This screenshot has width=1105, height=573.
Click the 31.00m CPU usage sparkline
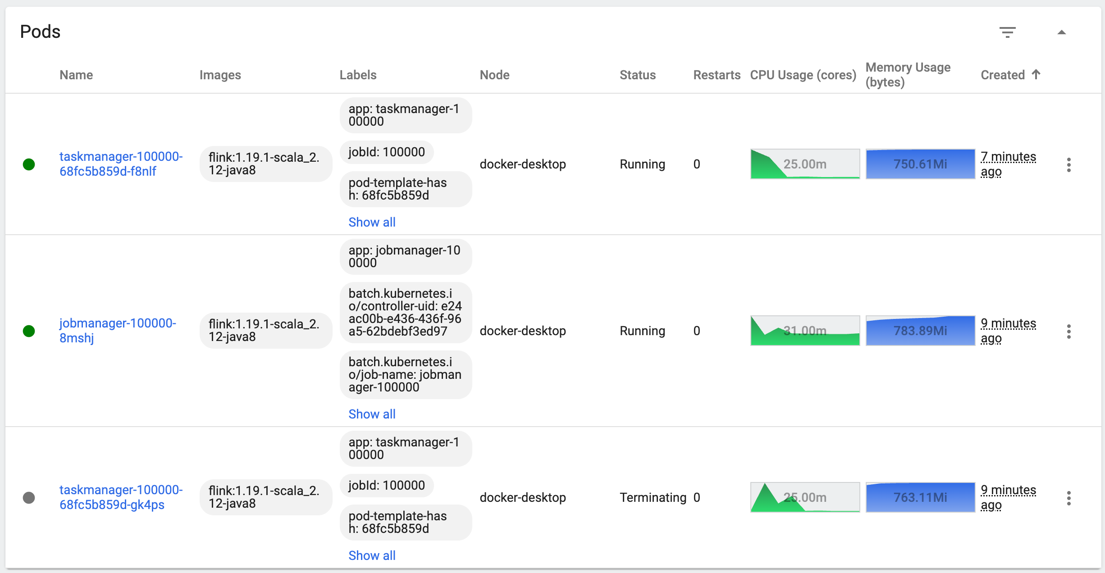point(805,331)
